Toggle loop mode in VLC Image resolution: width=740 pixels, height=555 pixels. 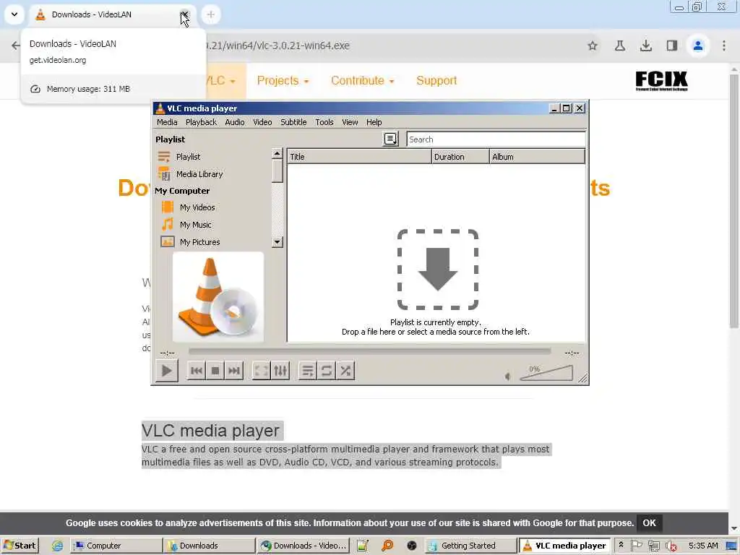tap(326, 371)
